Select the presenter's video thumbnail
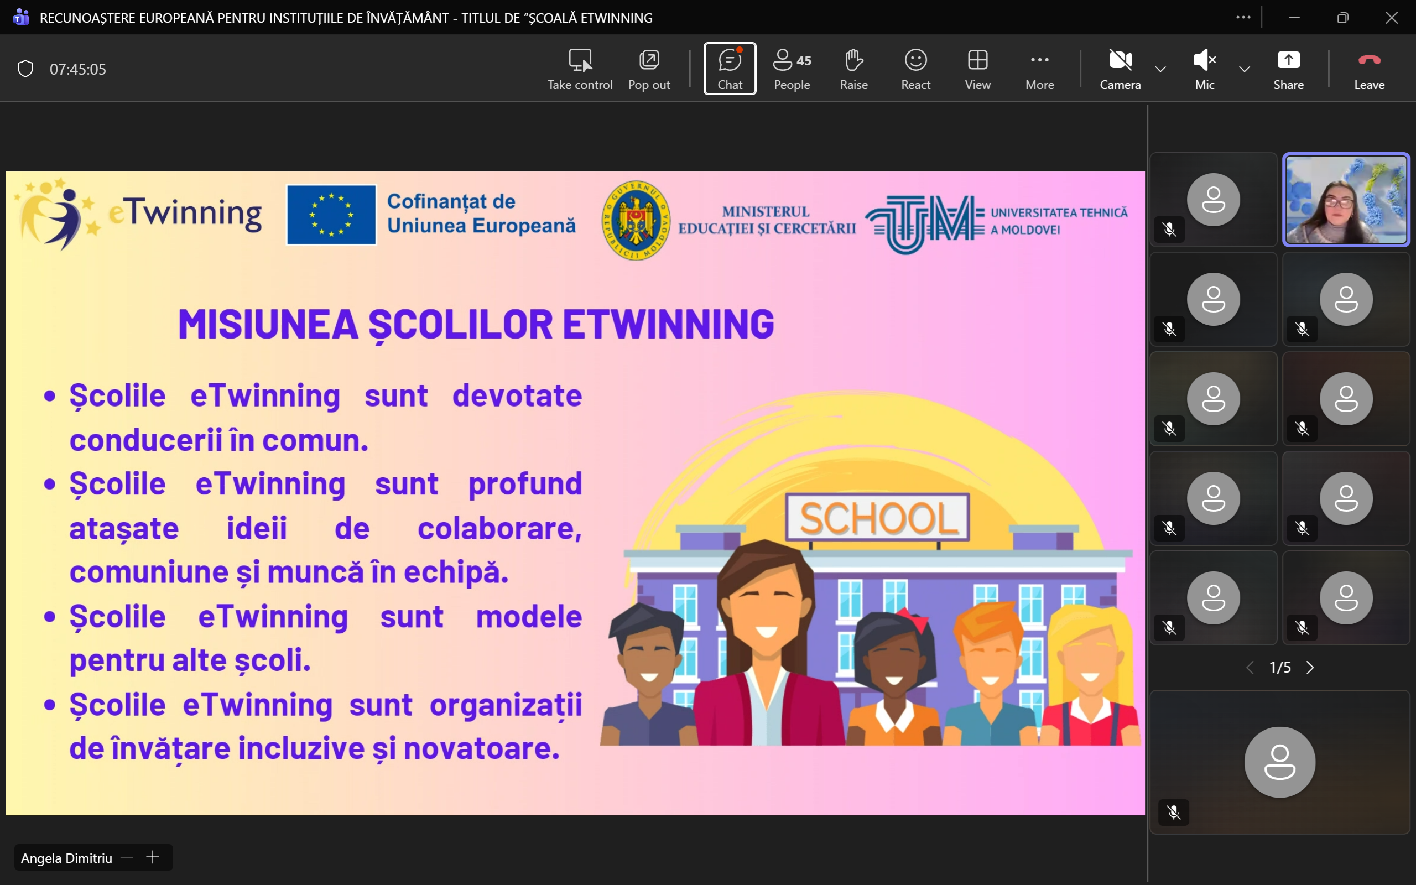This screenshot has height=885, width=1416. 1346,200
